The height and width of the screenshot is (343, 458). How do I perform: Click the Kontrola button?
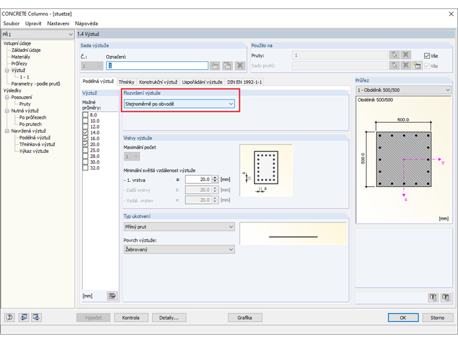click(x=131, y=318)
